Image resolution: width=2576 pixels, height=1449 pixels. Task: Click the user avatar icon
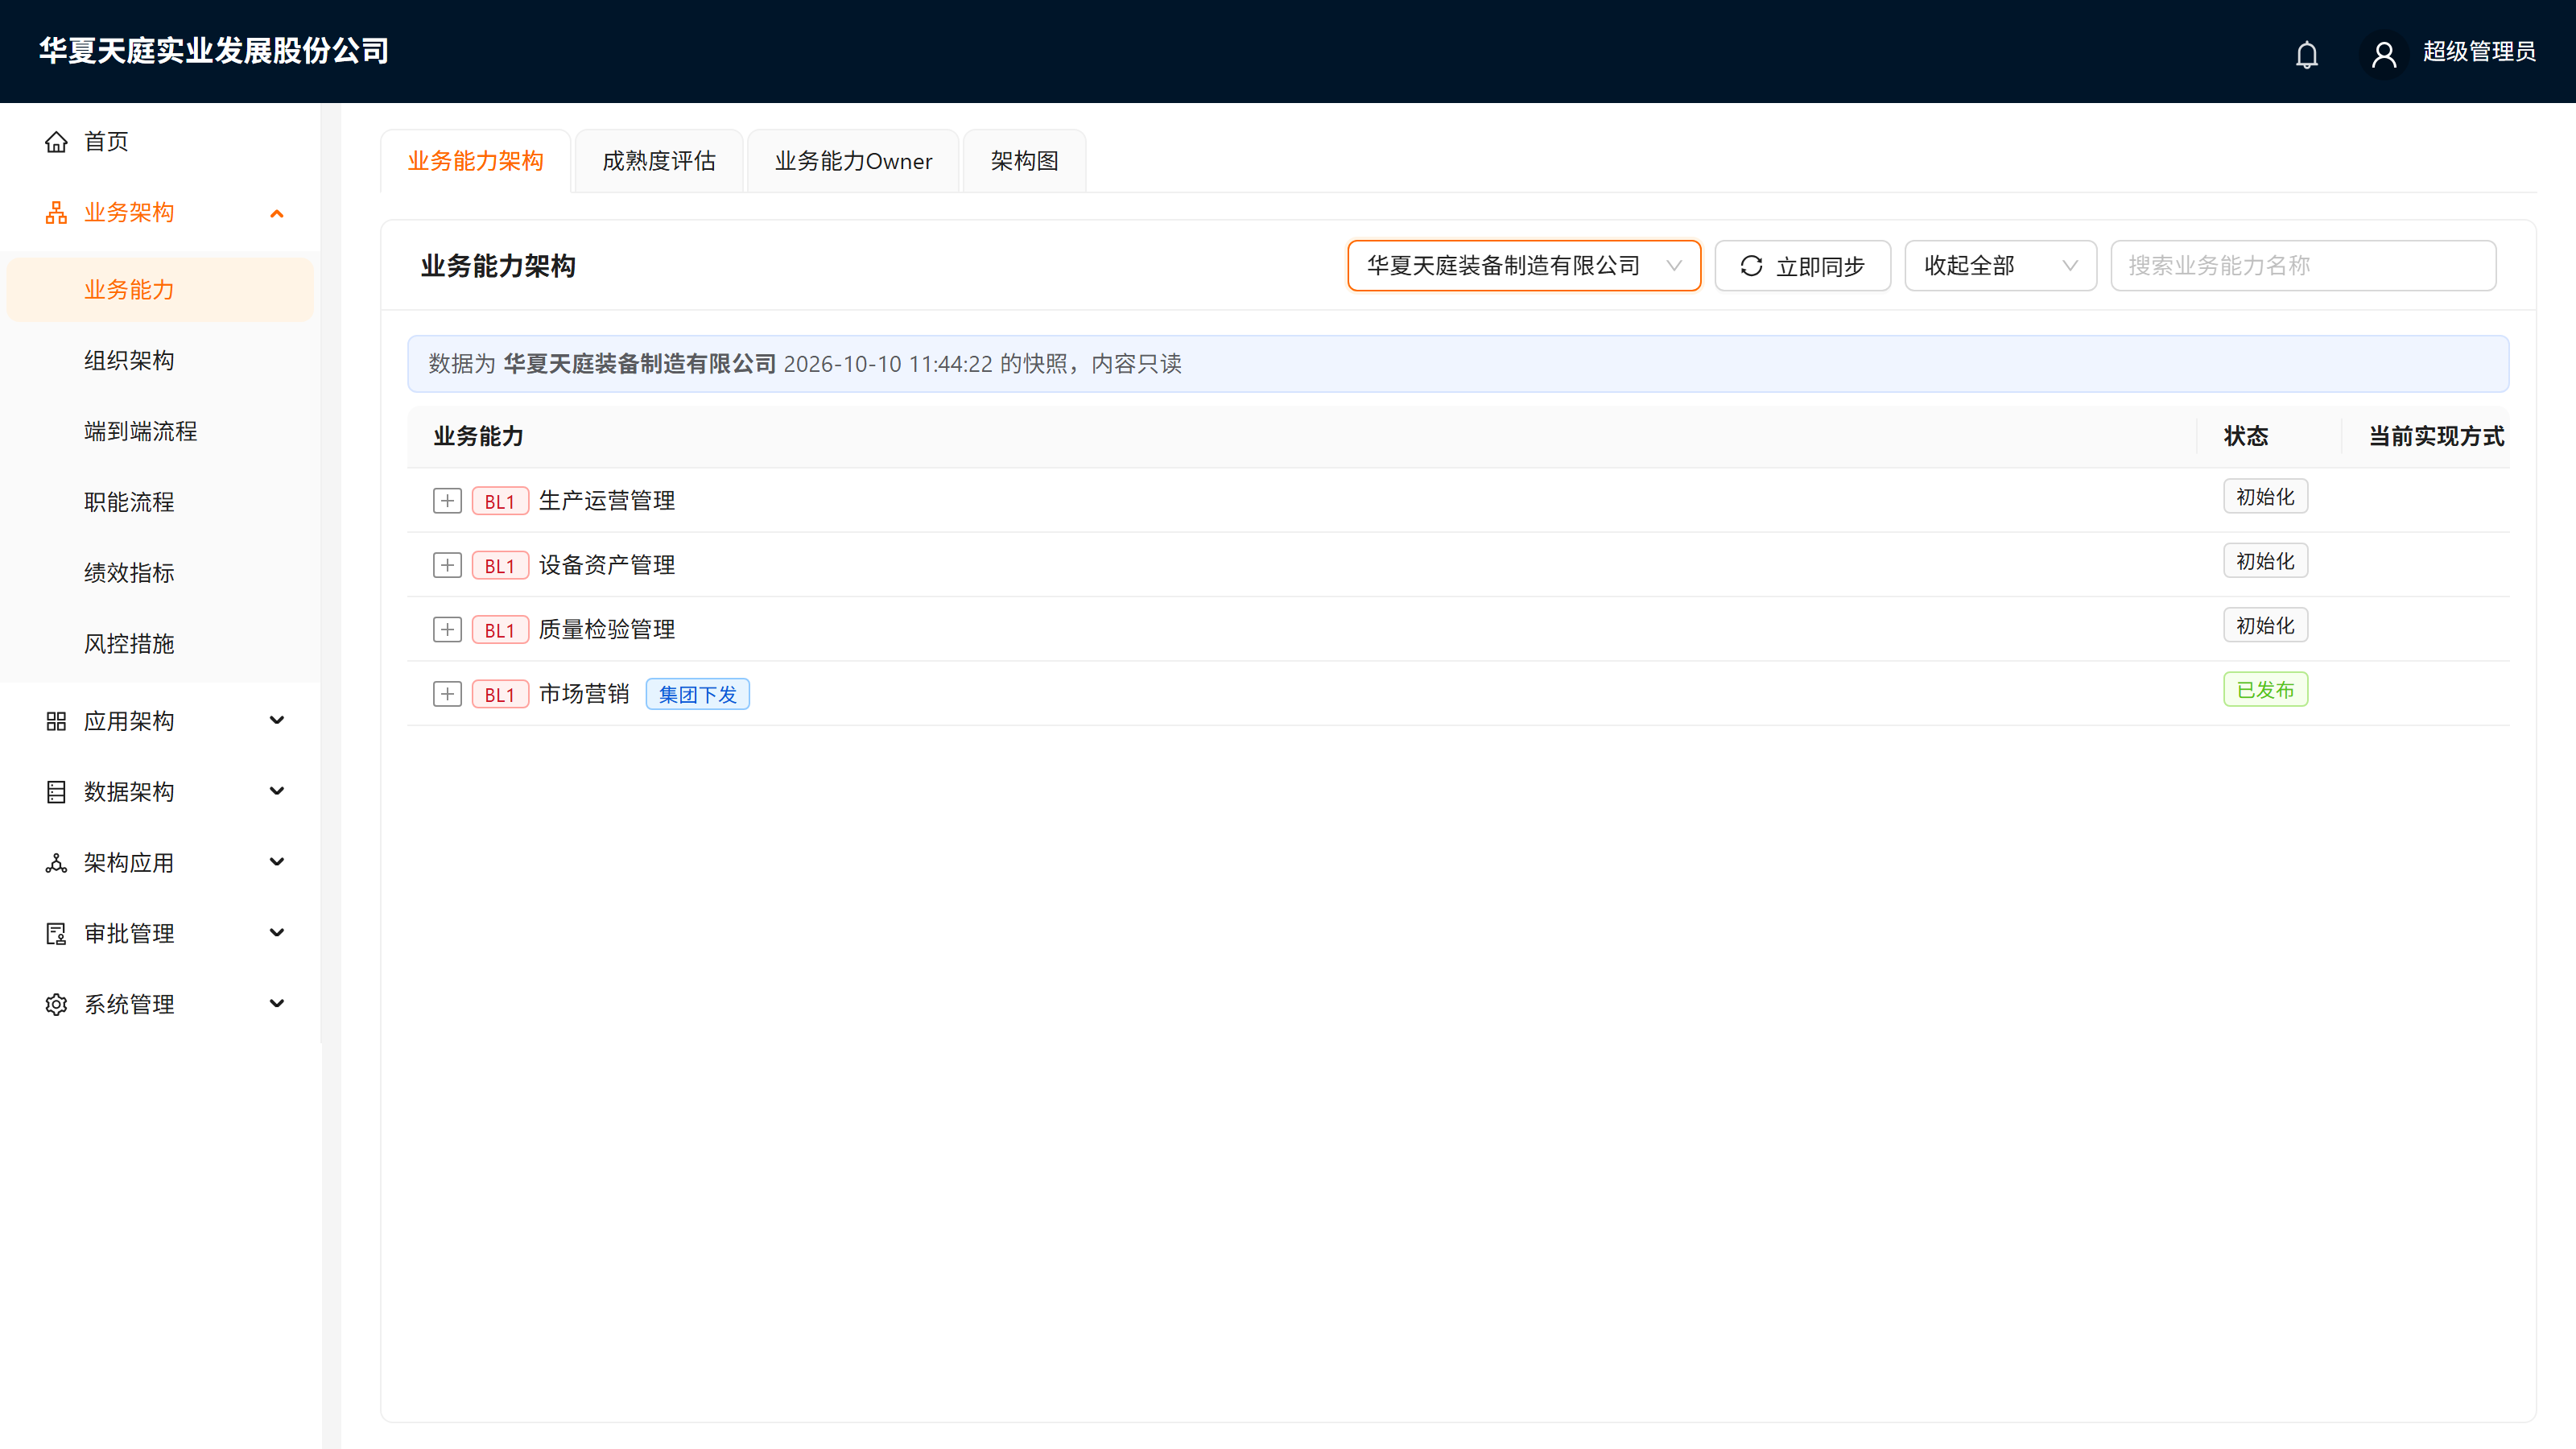point(2384,53)
